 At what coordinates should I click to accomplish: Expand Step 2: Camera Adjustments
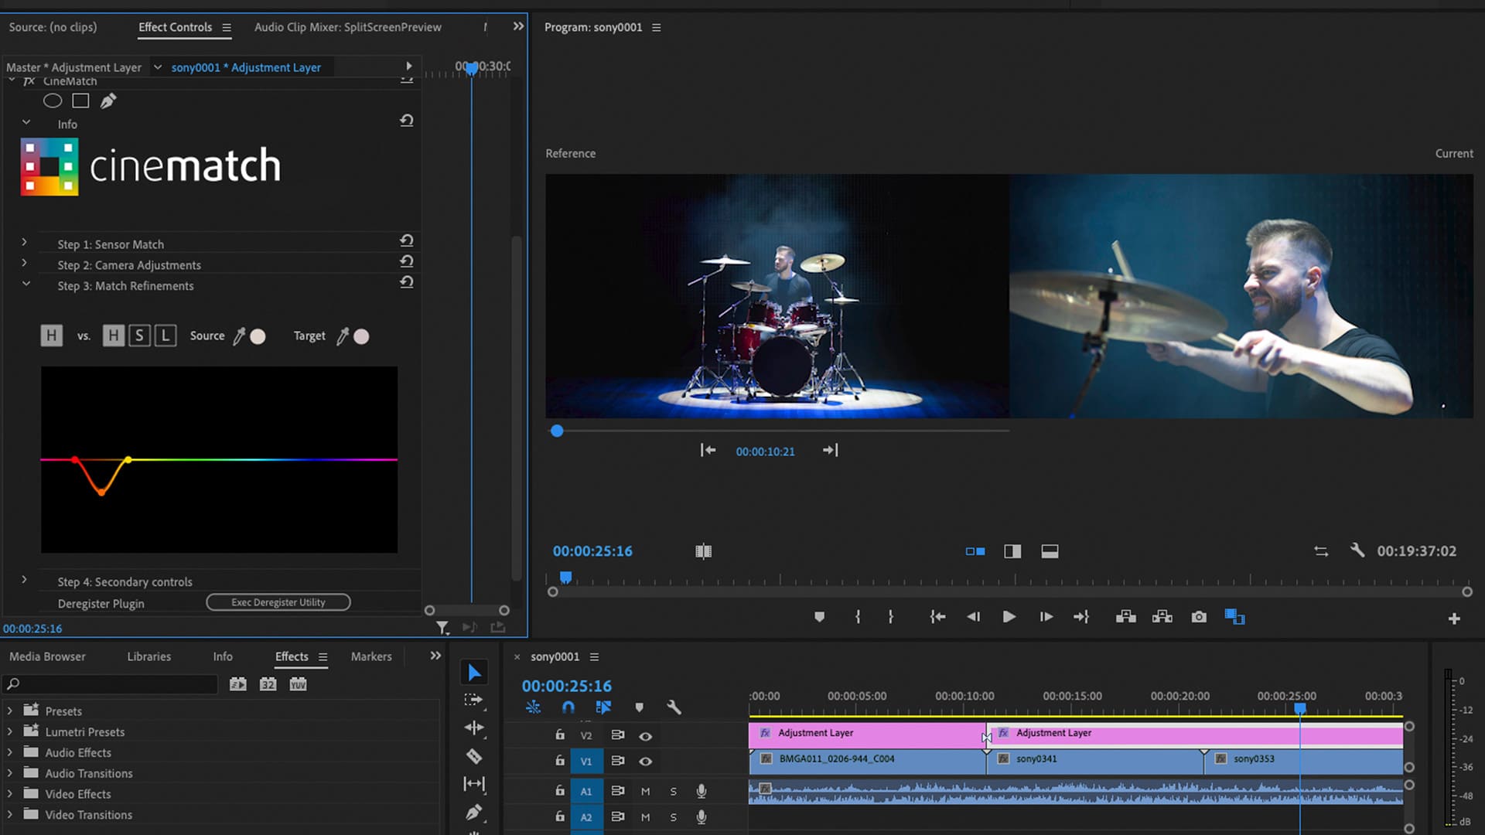pyautogui.click(x=24, y=264)
